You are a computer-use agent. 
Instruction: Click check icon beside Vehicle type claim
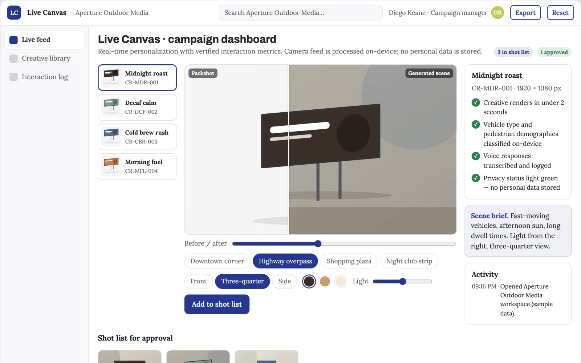pos(476,125)
